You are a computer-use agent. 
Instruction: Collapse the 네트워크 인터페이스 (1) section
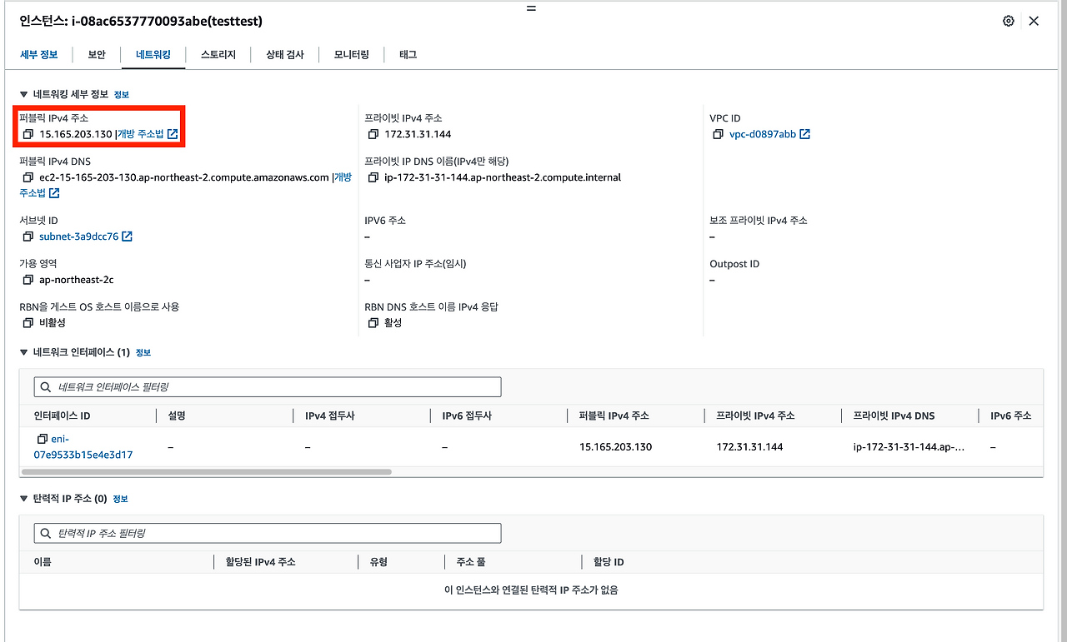[x=24, y=352]
